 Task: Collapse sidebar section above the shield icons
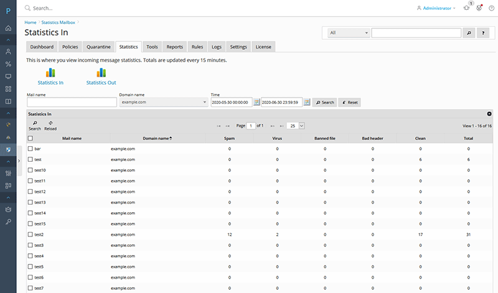pyautogui.click(x=8, y=113)
